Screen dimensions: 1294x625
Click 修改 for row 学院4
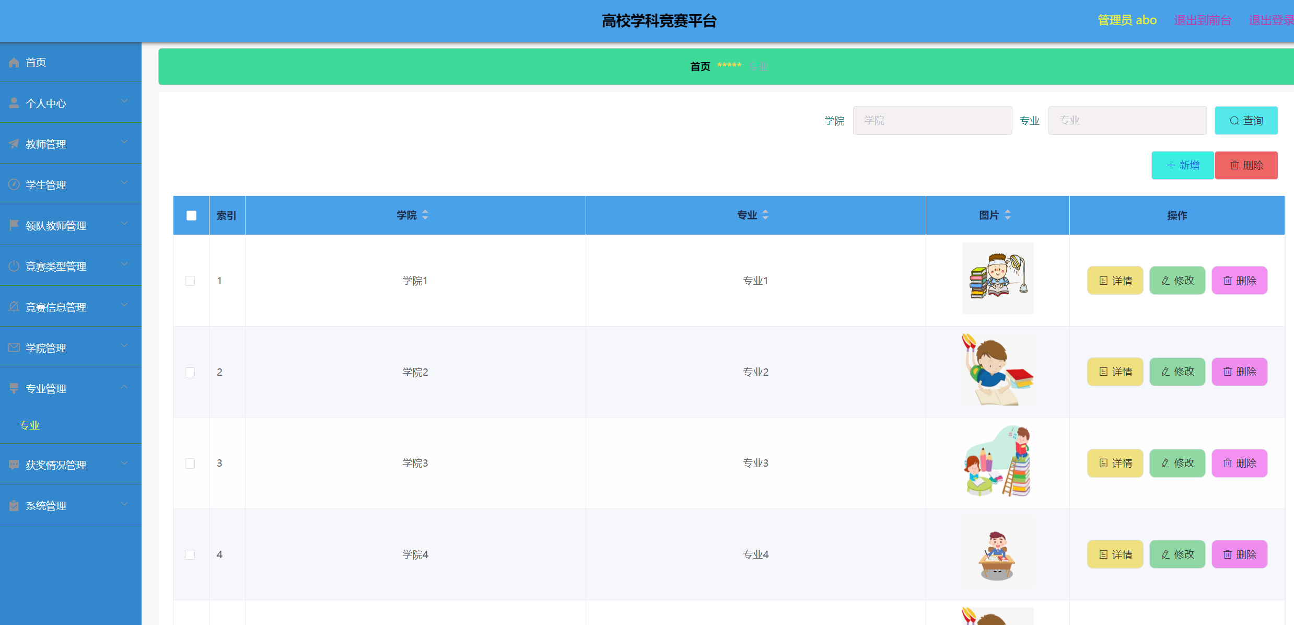pyautogui.click(x=1177, y=554)
